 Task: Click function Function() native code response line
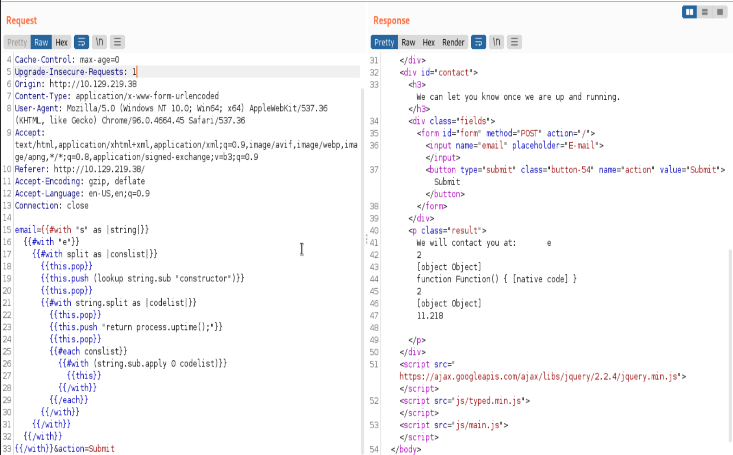pos(497,279)
